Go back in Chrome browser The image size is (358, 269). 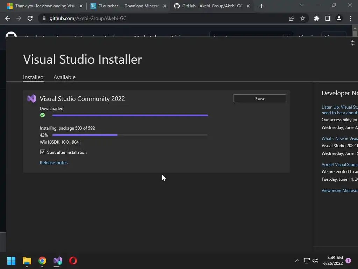point(8,18)
